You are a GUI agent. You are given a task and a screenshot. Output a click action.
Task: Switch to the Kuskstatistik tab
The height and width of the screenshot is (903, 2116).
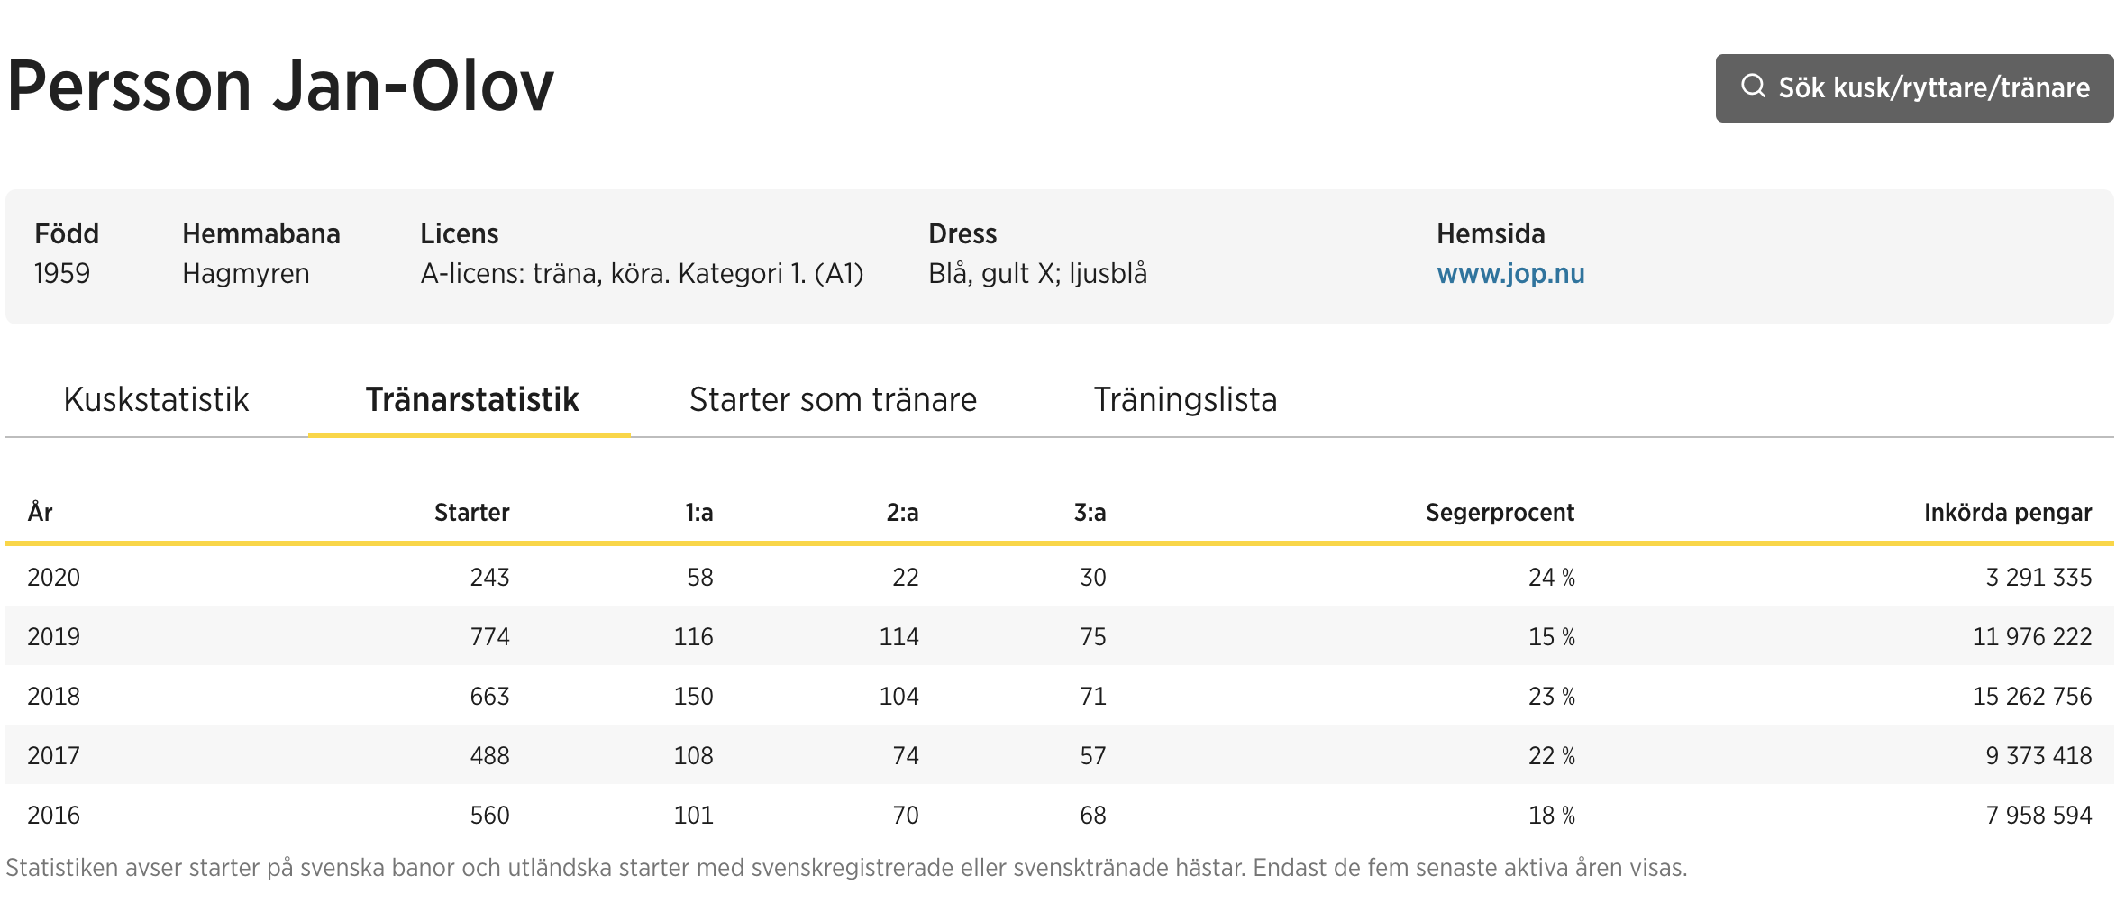point(156,399)
